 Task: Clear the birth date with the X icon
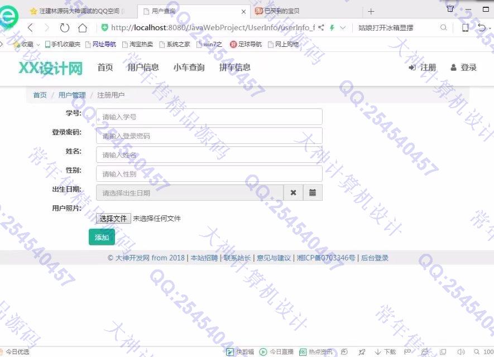(293, 193)
